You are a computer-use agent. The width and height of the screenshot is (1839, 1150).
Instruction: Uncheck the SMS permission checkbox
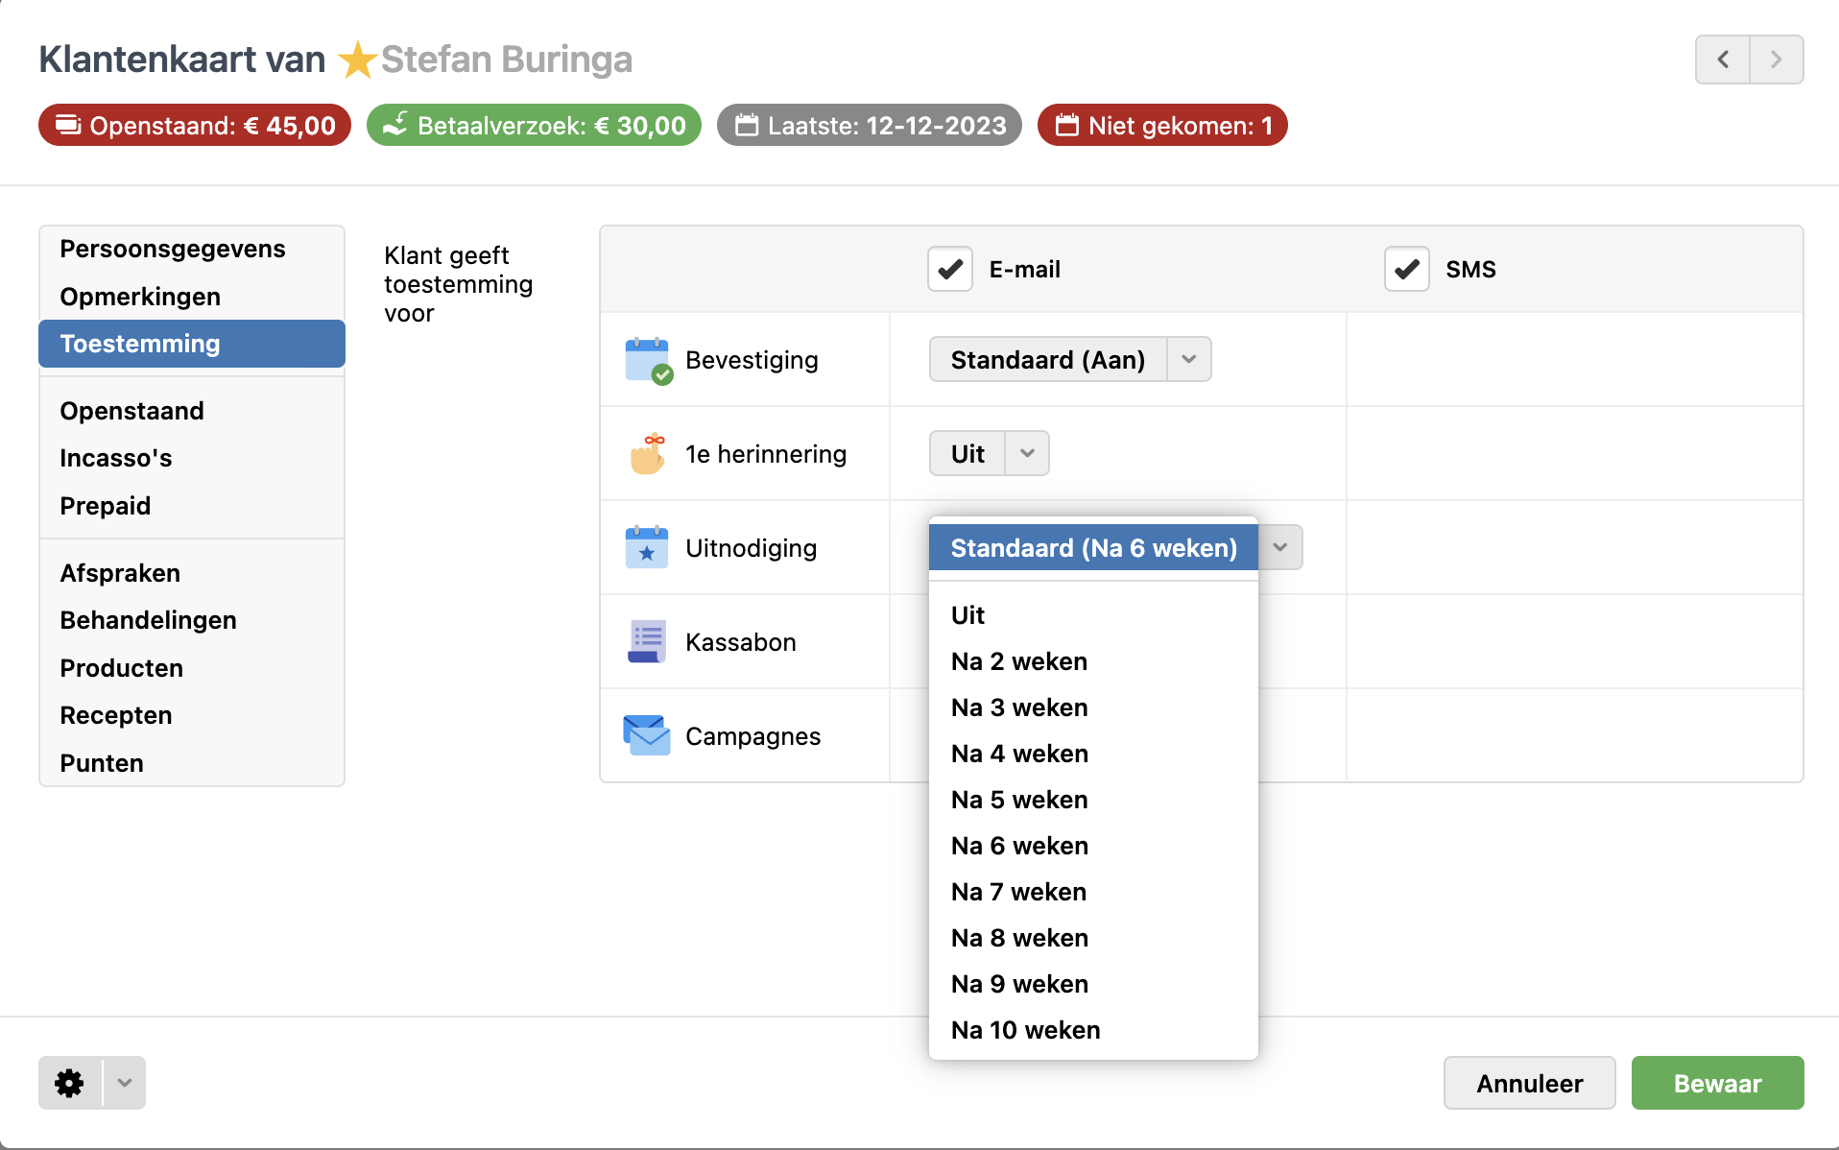coord(1406,269)
